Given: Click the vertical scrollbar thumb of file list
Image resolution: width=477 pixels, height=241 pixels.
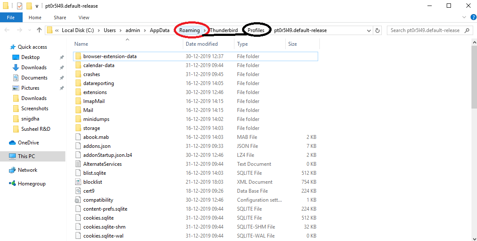Looking at the screenshot, I should tap(474, 76).
